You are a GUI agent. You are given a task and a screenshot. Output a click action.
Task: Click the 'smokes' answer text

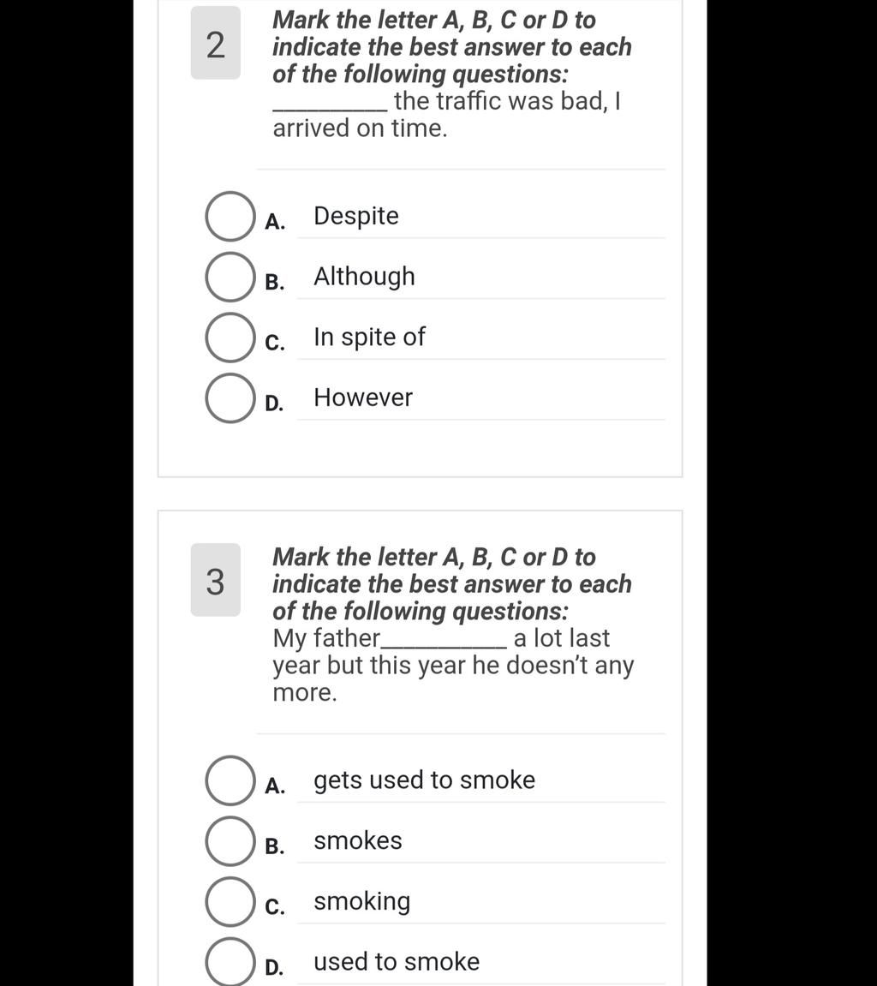(x=358, y=840)
